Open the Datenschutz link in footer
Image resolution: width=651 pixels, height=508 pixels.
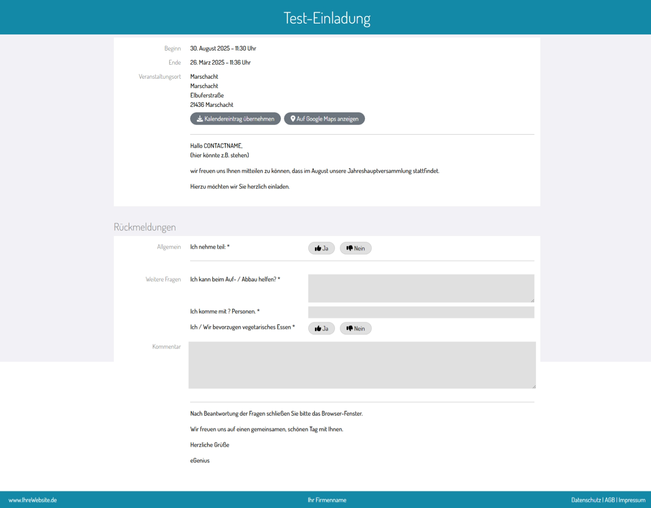click(586, 500)
